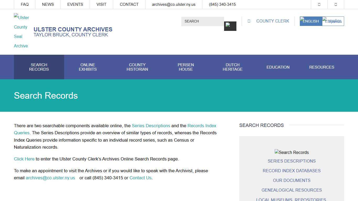The image size is (358, 201).
Task: Click inside the SEARCH input field
Action: click(203, 21)
